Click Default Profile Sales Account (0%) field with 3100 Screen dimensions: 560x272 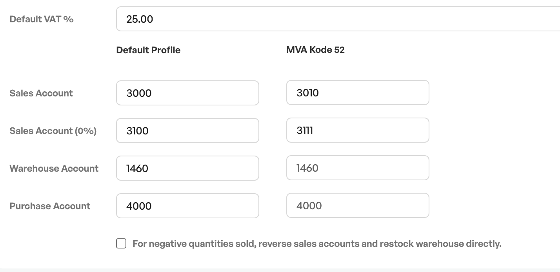pyautogui.click(x=187, y=131)
